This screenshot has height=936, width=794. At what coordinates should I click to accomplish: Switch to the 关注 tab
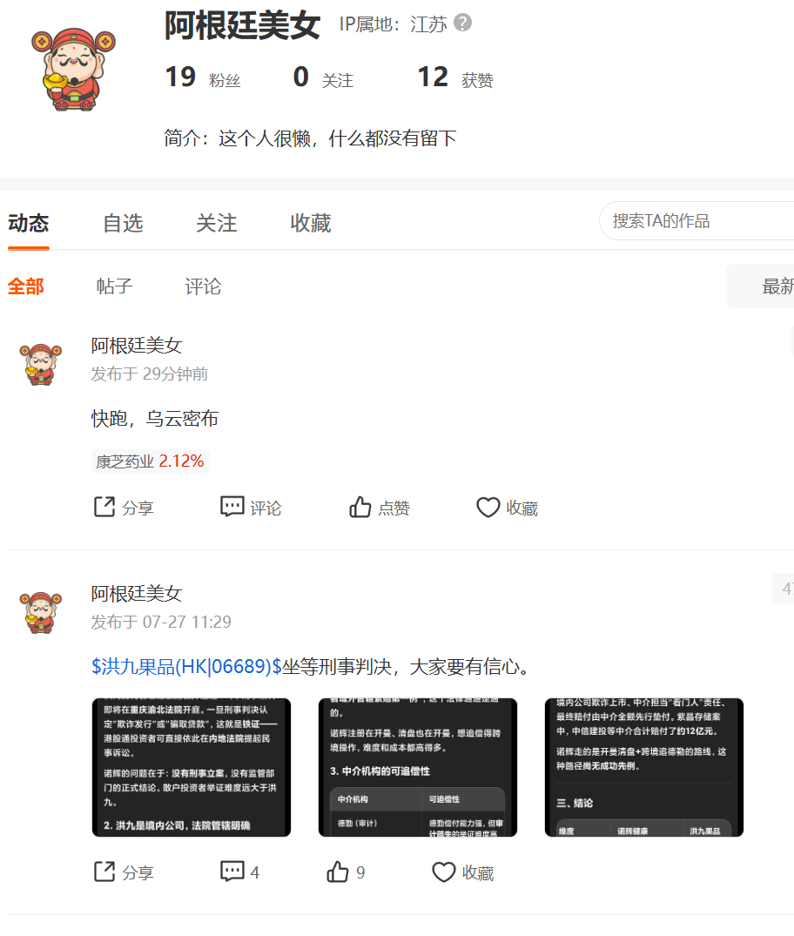(217, 223)
